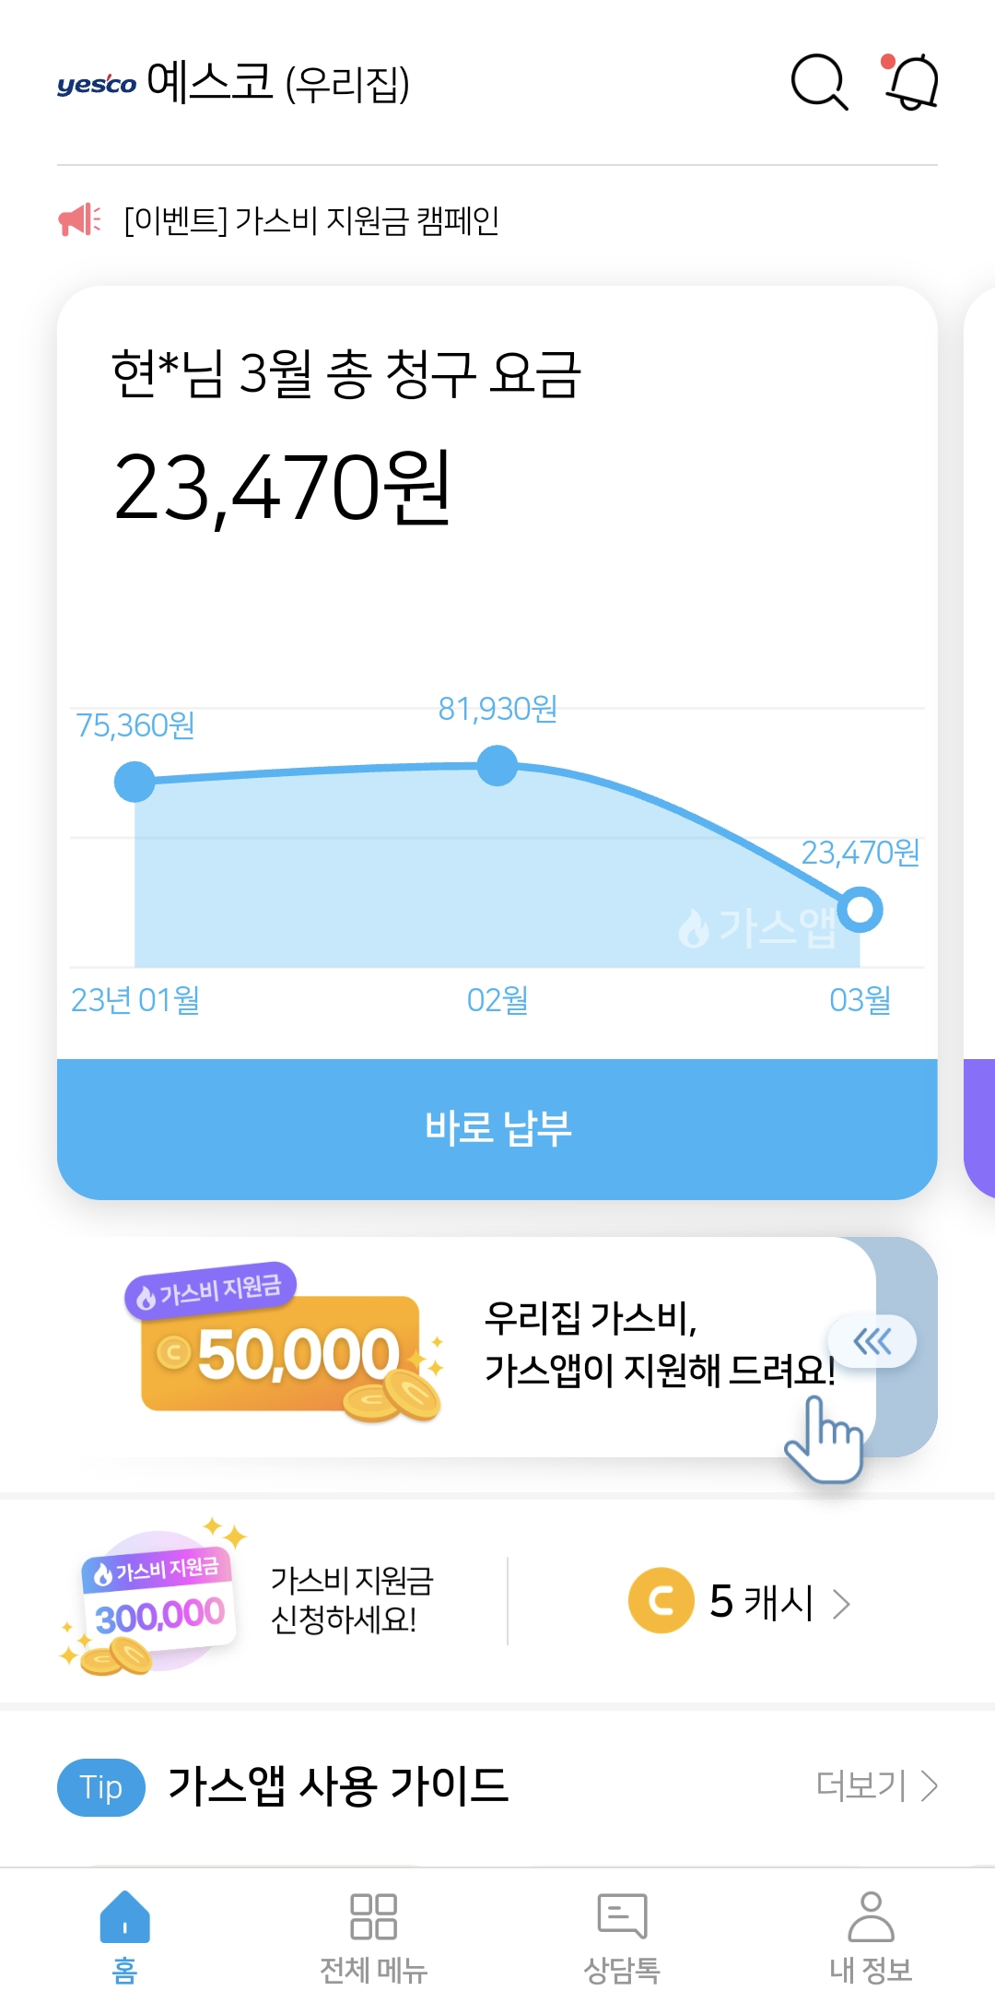The width and height of the screenshot is (995, 2014).
Task: Select the 03월 hollow chart point
Action: pyautogui.click(x=860, y=910)
